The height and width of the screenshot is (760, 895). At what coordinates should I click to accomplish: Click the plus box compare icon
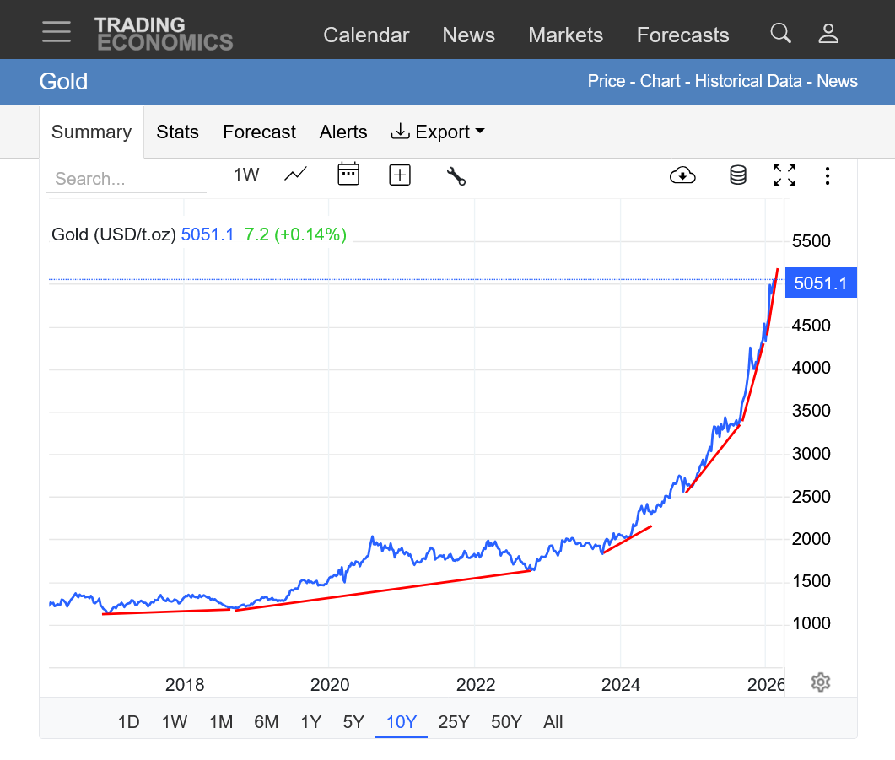(400, 175)
